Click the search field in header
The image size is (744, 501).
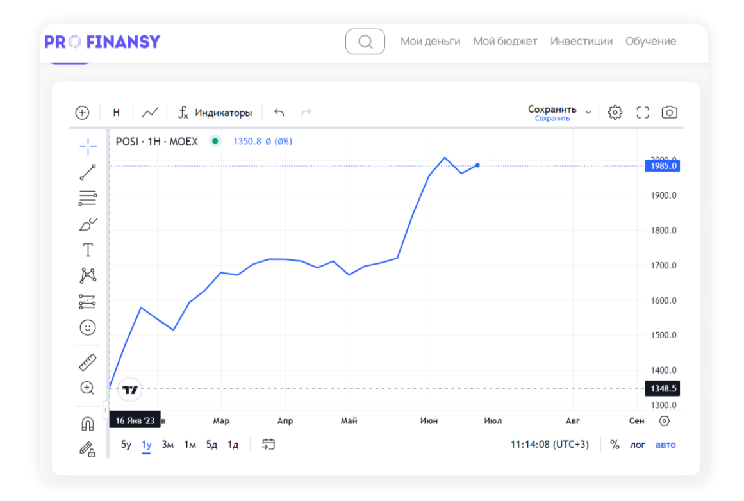click(365, 42)
